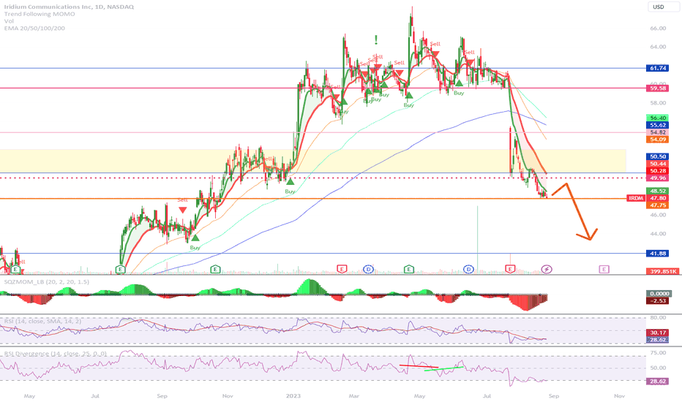This screenshot has height=402, width=682.
Task: Click the Sell triangle from mid-June 2023
Action: 469,63
